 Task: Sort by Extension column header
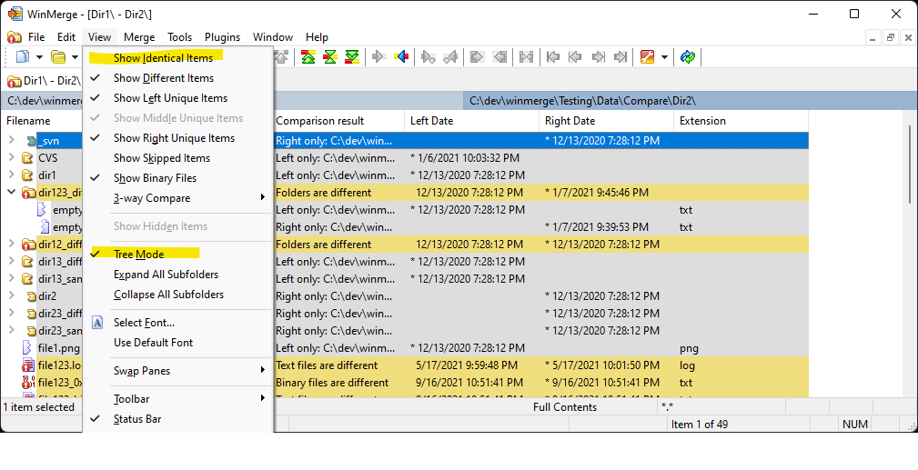click(x=741, y=121)
